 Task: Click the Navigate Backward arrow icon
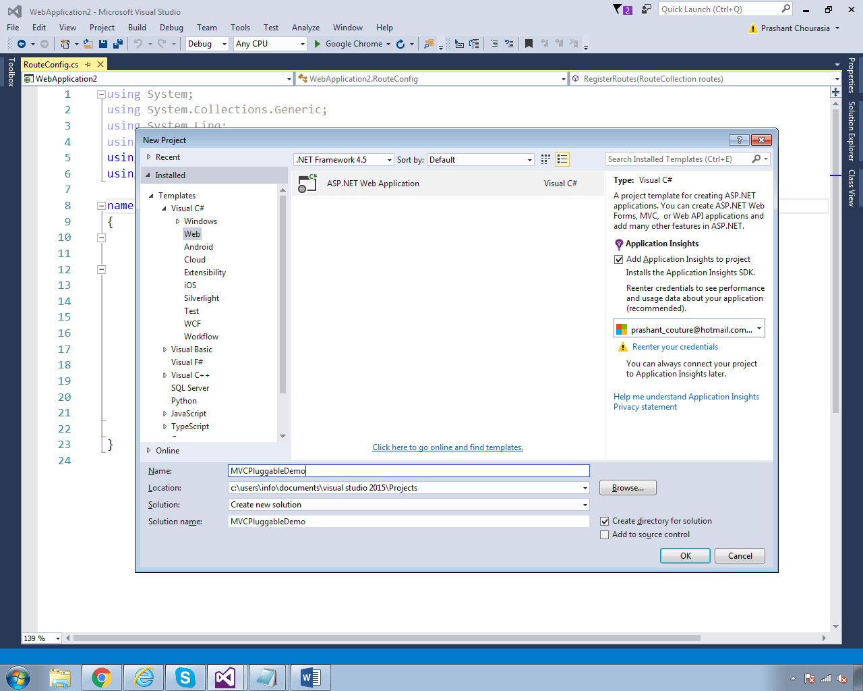22,44
